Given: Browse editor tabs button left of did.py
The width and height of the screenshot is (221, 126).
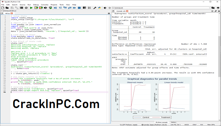Looking at the screenshot, I should 2,13.
